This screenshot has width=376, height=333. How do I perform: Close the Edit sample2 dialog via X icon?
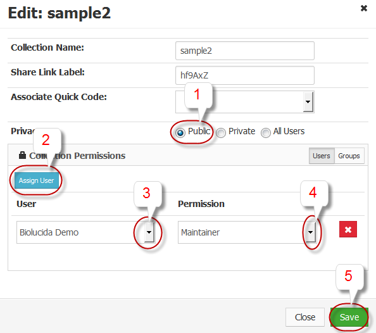(364, 8)
